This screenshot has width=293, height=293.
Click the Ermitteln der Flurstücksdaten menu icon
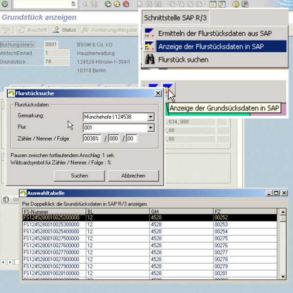149,33
